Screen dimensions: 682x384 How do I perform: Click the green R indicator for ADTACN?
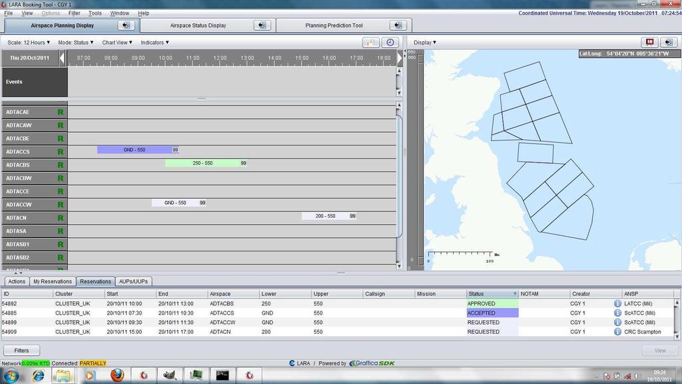click(61, 218)
